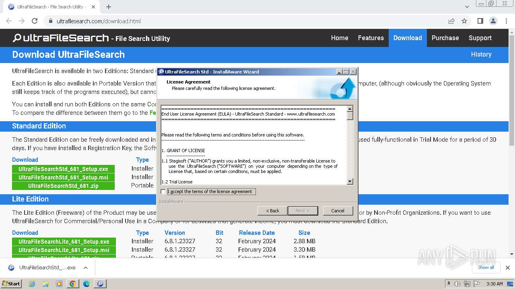The image size is (515, 289).
Task: Click the Back button in the installer wizard
Action: pos(272,211)
